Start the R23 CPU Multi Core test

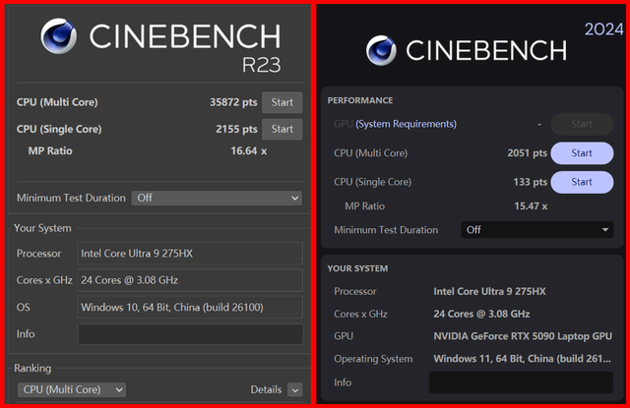282,102
